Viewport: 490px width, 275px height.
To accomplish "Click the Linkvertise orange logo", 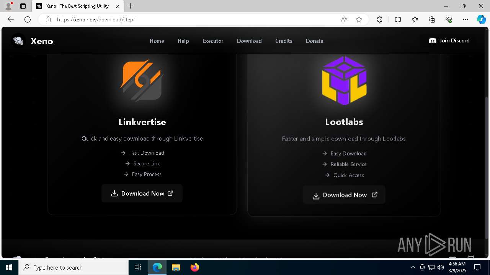I will (142, 80).
